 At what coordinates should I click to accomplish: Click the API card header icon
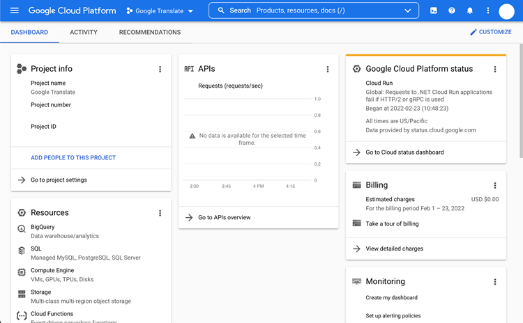(x=189, y=69)
